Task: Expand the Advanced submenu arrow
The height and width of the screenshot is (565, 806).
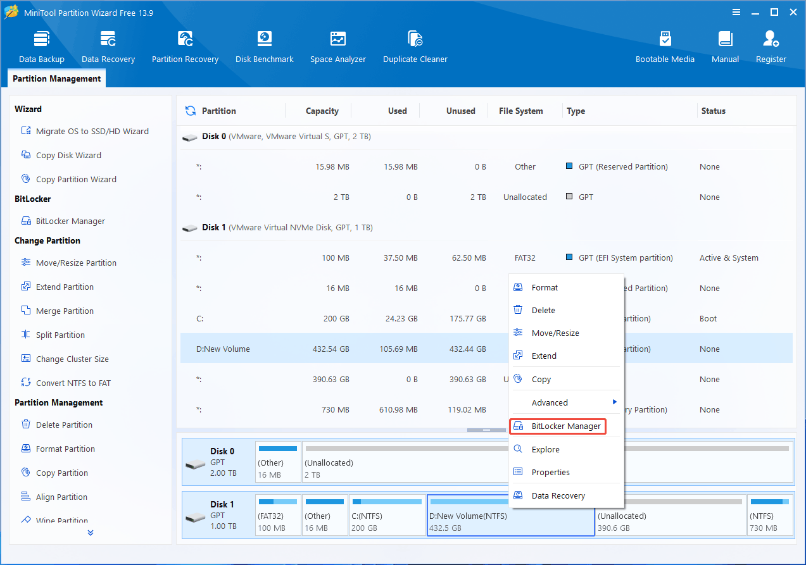Action: point(614,402)
